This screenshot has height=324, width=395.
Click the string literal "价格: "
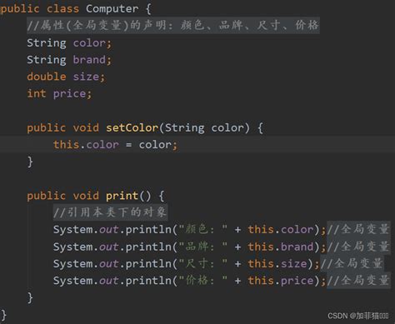[x=203, y=280]
